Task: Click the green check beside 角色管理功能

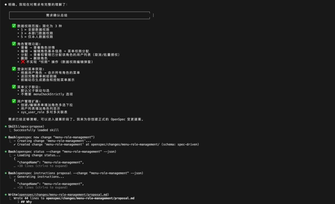Action: tap(14, 44)
